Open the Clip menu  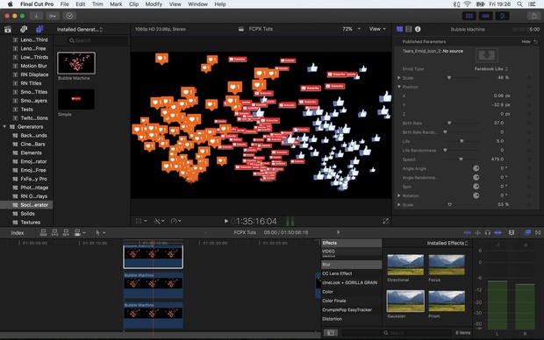(x=134, y=4)
